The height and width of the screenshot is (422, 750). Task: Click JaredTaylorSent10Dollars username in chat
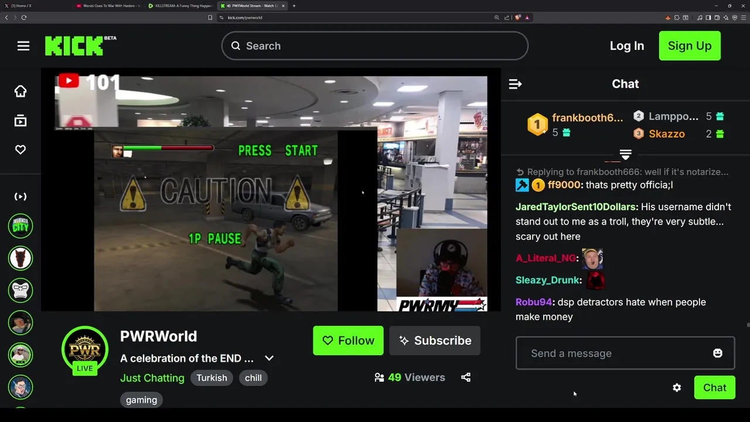[x=576, y=207]
